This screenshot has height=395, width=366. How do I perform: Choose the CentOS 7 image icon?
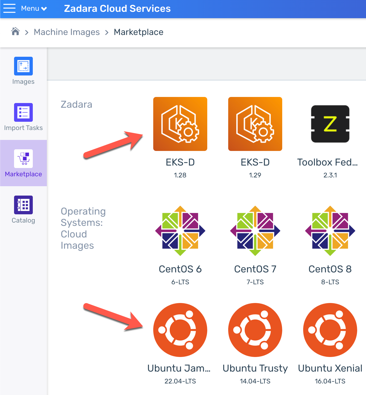click(255, 231)
